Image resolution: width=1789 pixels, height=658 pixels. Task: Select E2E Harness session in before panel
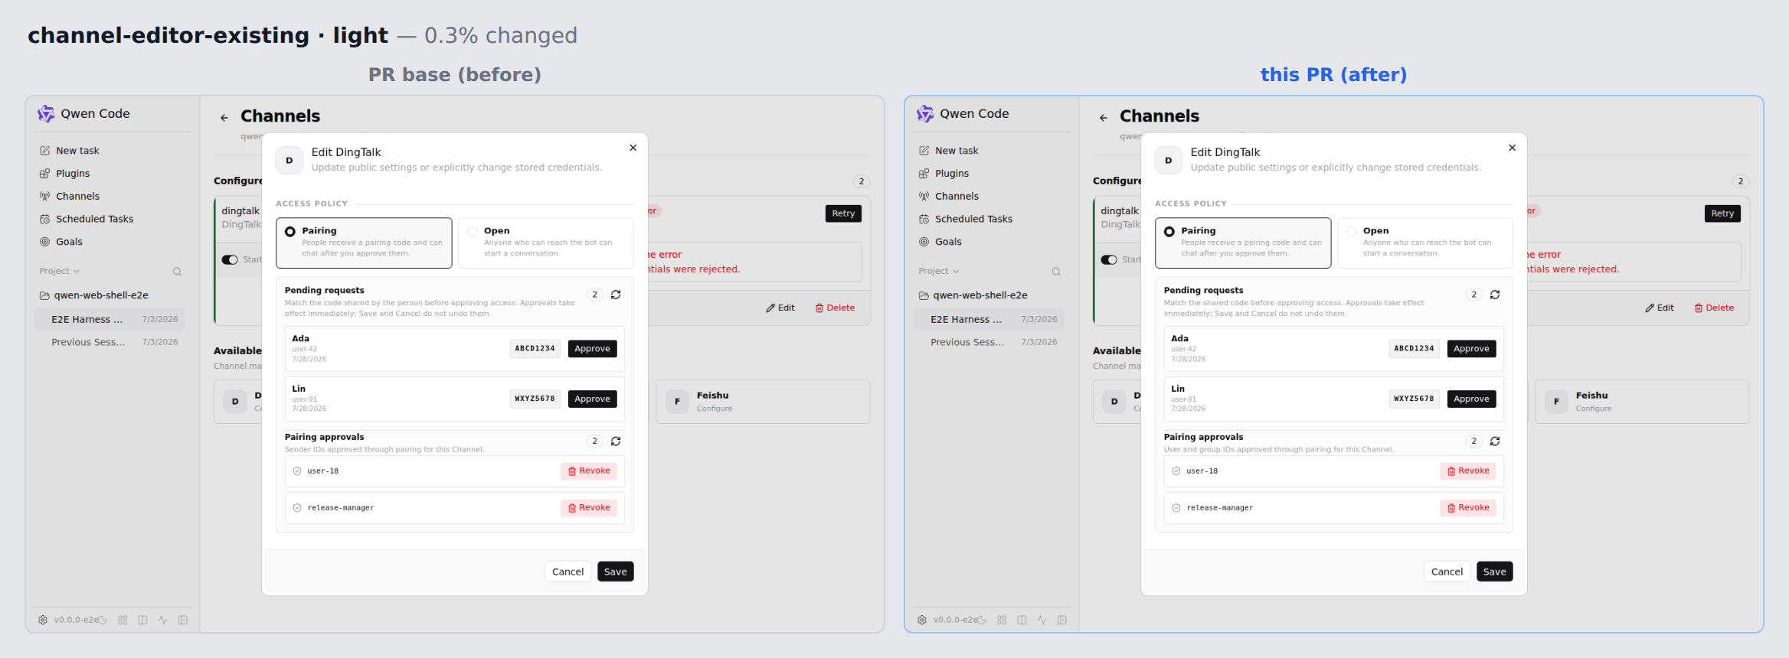click(x=110, y=320)
